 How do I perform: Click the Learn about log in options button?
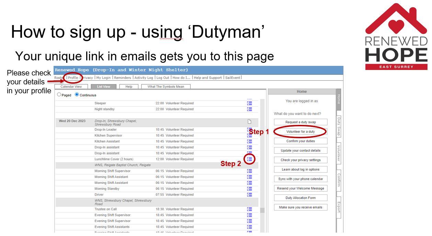(300, 169)
